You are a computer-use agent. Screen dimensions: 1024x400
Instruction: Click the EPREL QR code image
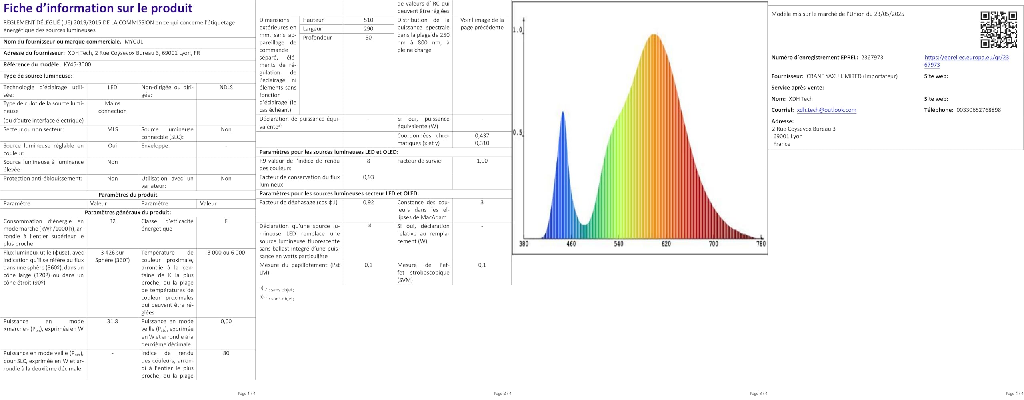pos(998,30)
